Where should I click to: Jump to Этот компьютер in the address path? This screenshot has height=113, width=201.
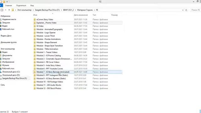click(24, 10)
